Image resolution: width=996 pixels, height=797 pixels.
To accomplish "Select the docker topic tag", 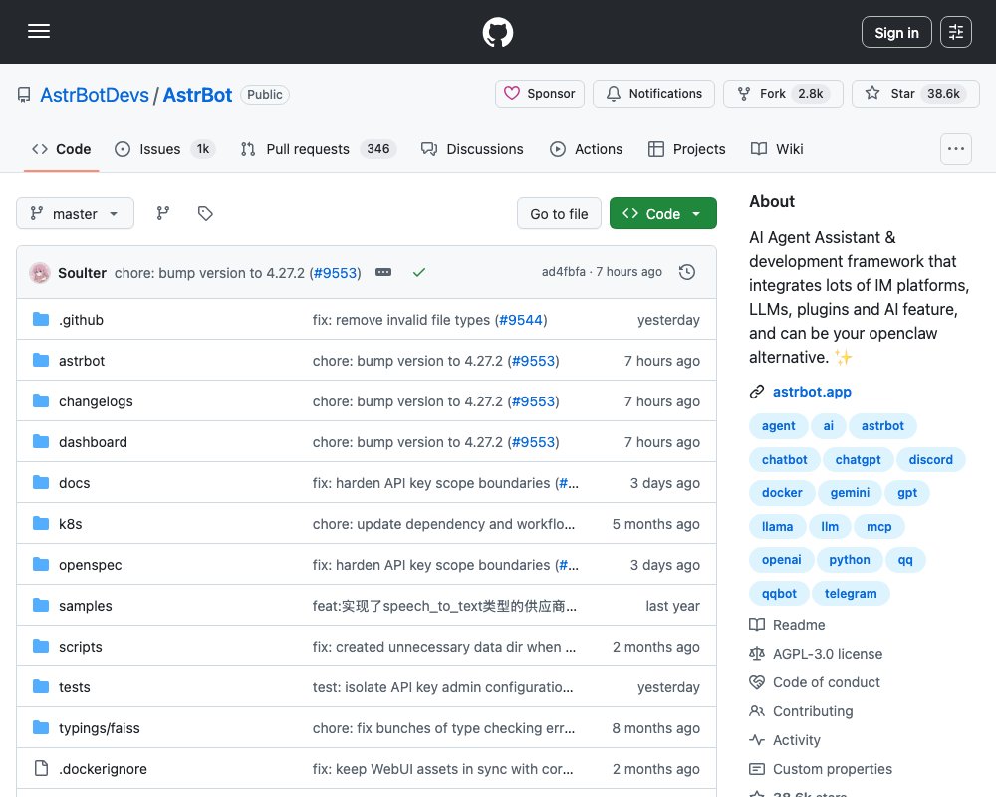I will tap(782, 492).
